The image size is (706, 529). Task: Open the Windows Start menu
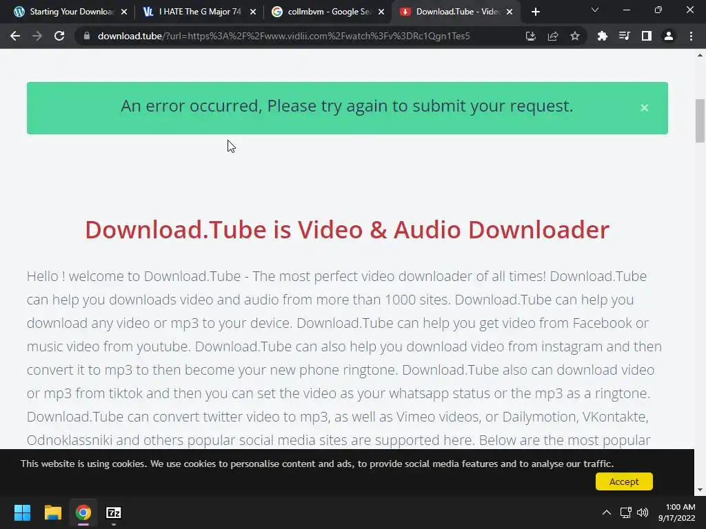point(22,512)
